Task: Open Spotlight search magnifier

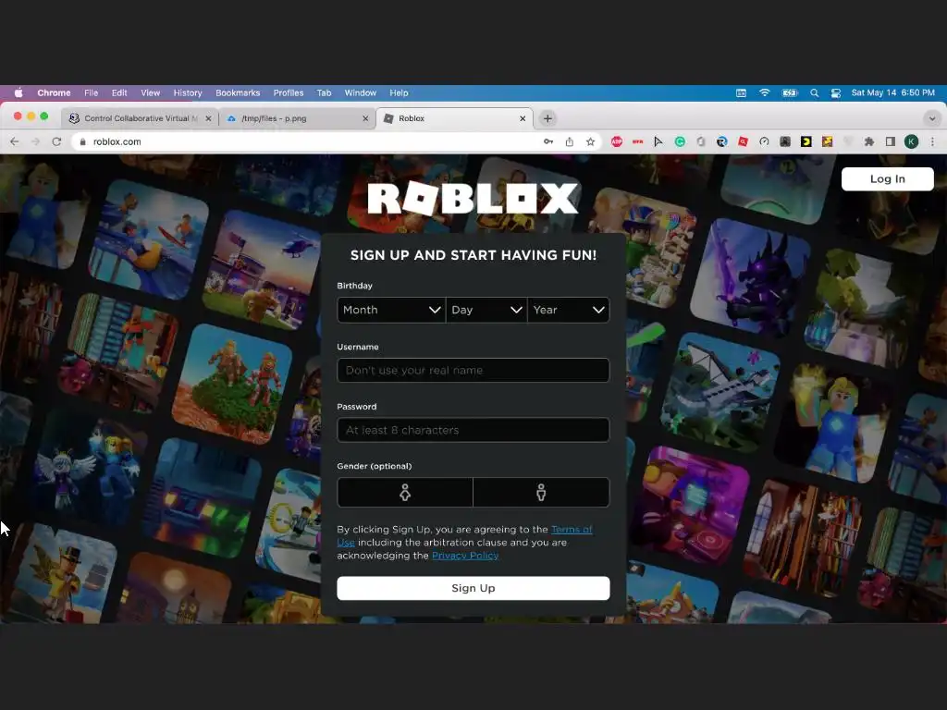Action: (814, 92)
